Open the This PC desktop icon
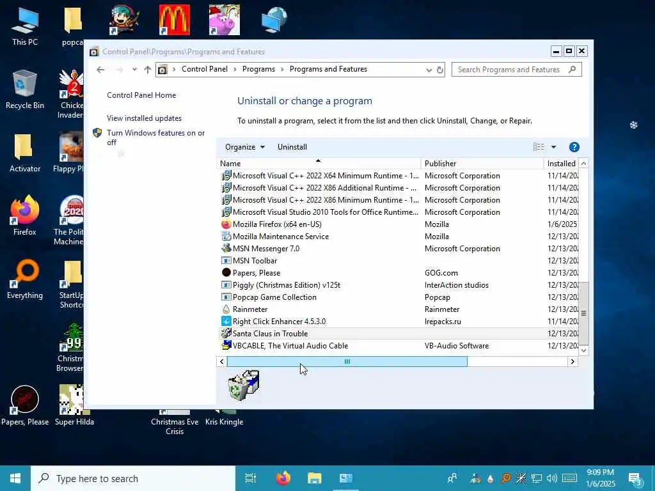The width and height of the screenshot is (655, 491). (x=25, y=26)
